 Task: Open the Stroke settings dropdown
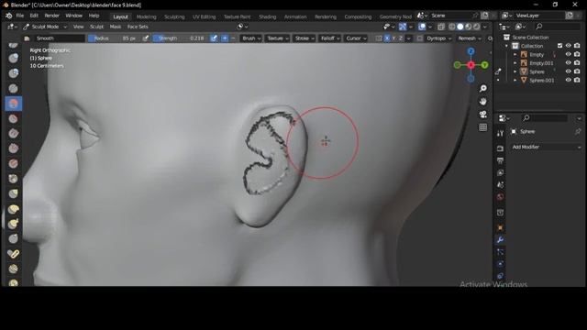tap(304, 38)
